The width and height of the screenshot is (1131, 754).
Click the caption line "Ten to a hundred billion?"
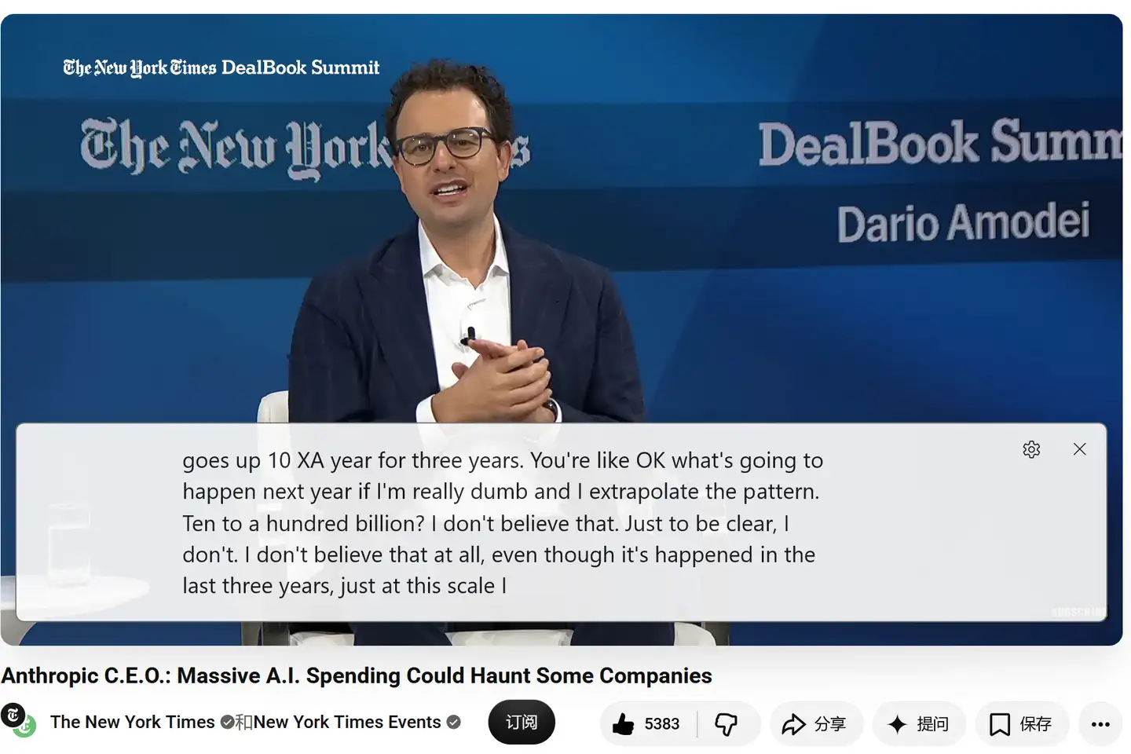tap(303, 523)
